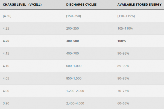
Task: Click the 105–110% energy value
Action: (x=125, y=28)
